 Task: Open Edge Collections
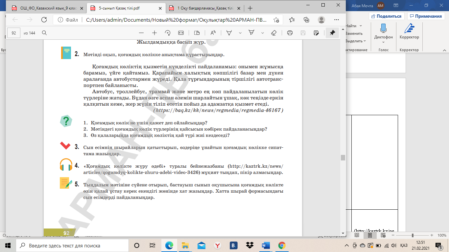point(306,20)
